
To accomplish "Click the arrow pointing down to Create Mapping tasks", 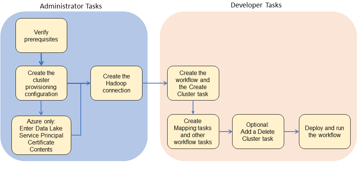I will tap(193, 107).
